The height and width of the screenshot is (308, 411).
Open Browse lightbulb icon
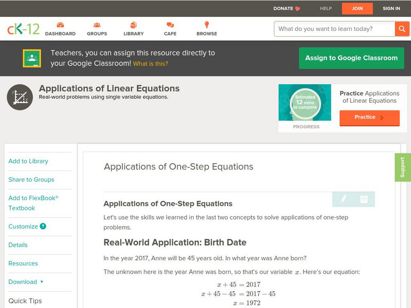tap(207, 25)
